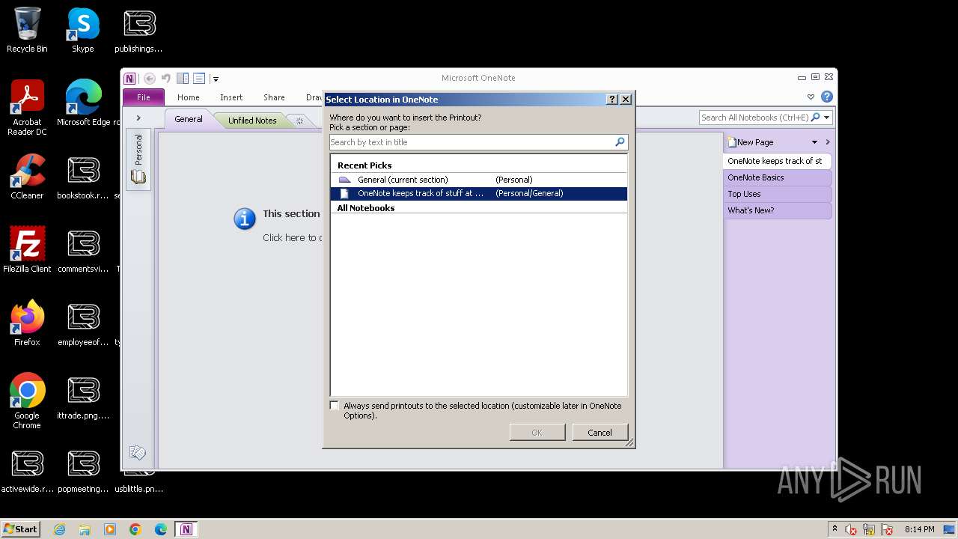Click the Back arrow in Quick Access toolbar
The height and width of the screenshot is (539, 958).
point(150,78)
